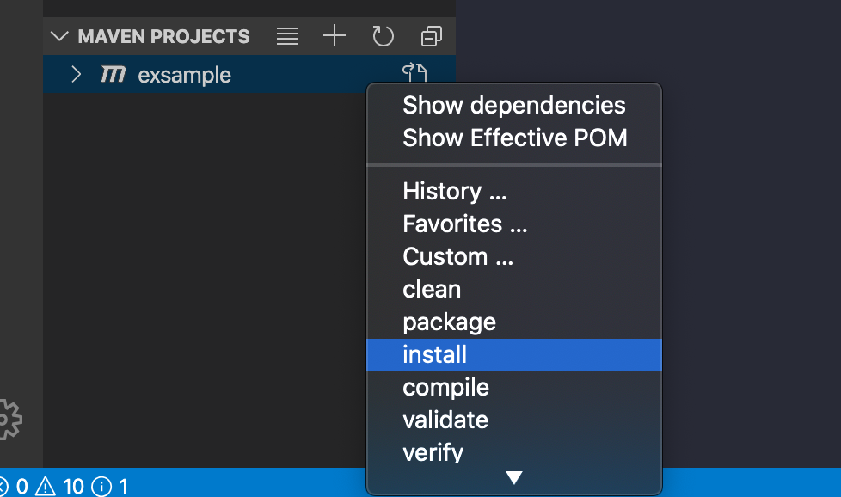Select Show dependencies from context menu
The height and width of the screenshot is (497, 841).
(x=513, y=105)
